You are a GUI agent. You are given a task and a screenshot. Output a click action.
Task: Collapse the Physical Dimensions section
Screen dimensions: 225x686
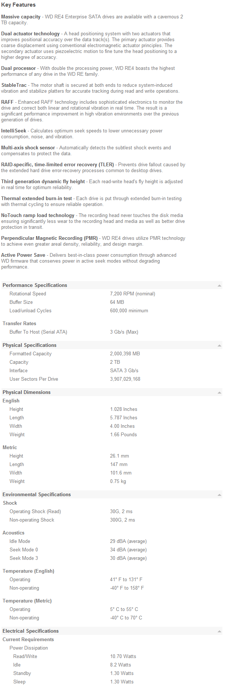pos(219,392)
